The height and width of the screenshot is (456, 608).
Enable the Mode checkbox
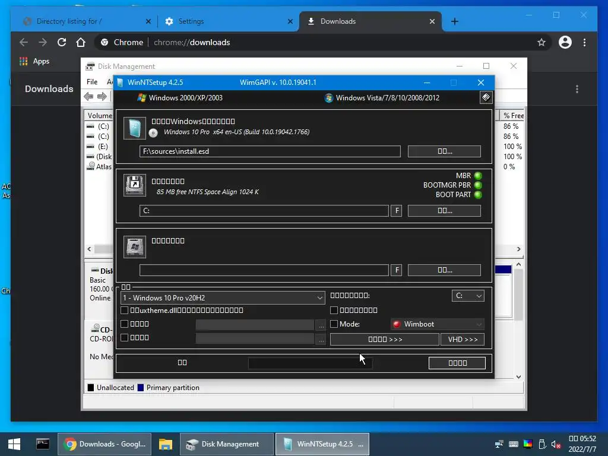334,324
